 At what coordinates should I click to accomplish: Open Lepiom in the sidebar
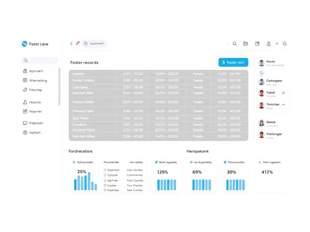click(x=35, y=133)
